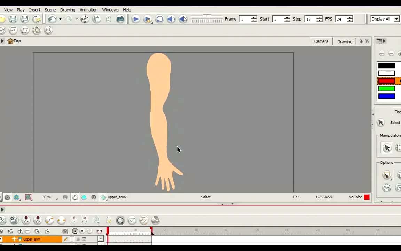
Task: Click the Undo icon
Action: (52, 19)
